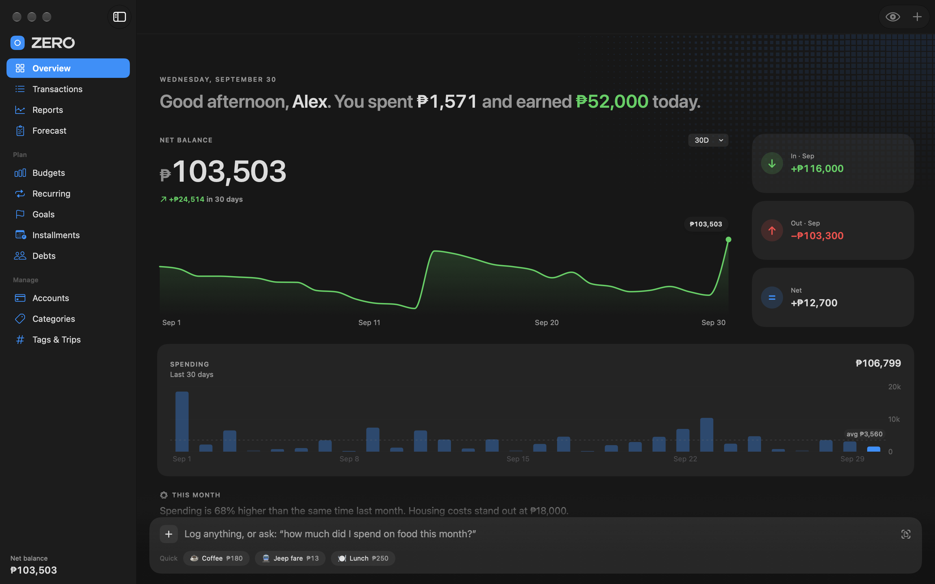This screenshot has width=935, height=584.
Task: Select the end point on net balance chart
Action: pyautogui.click(x=728, y=239)
